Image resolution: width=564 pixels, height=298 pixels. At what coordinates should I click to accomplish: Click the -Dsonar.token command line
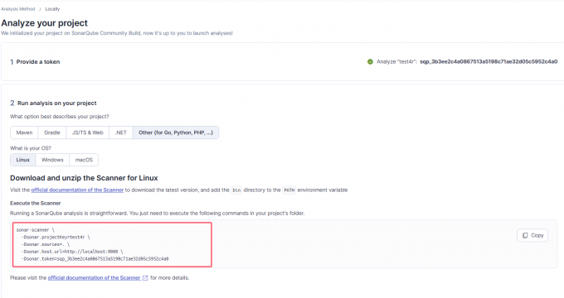click(x=95, y=258)
